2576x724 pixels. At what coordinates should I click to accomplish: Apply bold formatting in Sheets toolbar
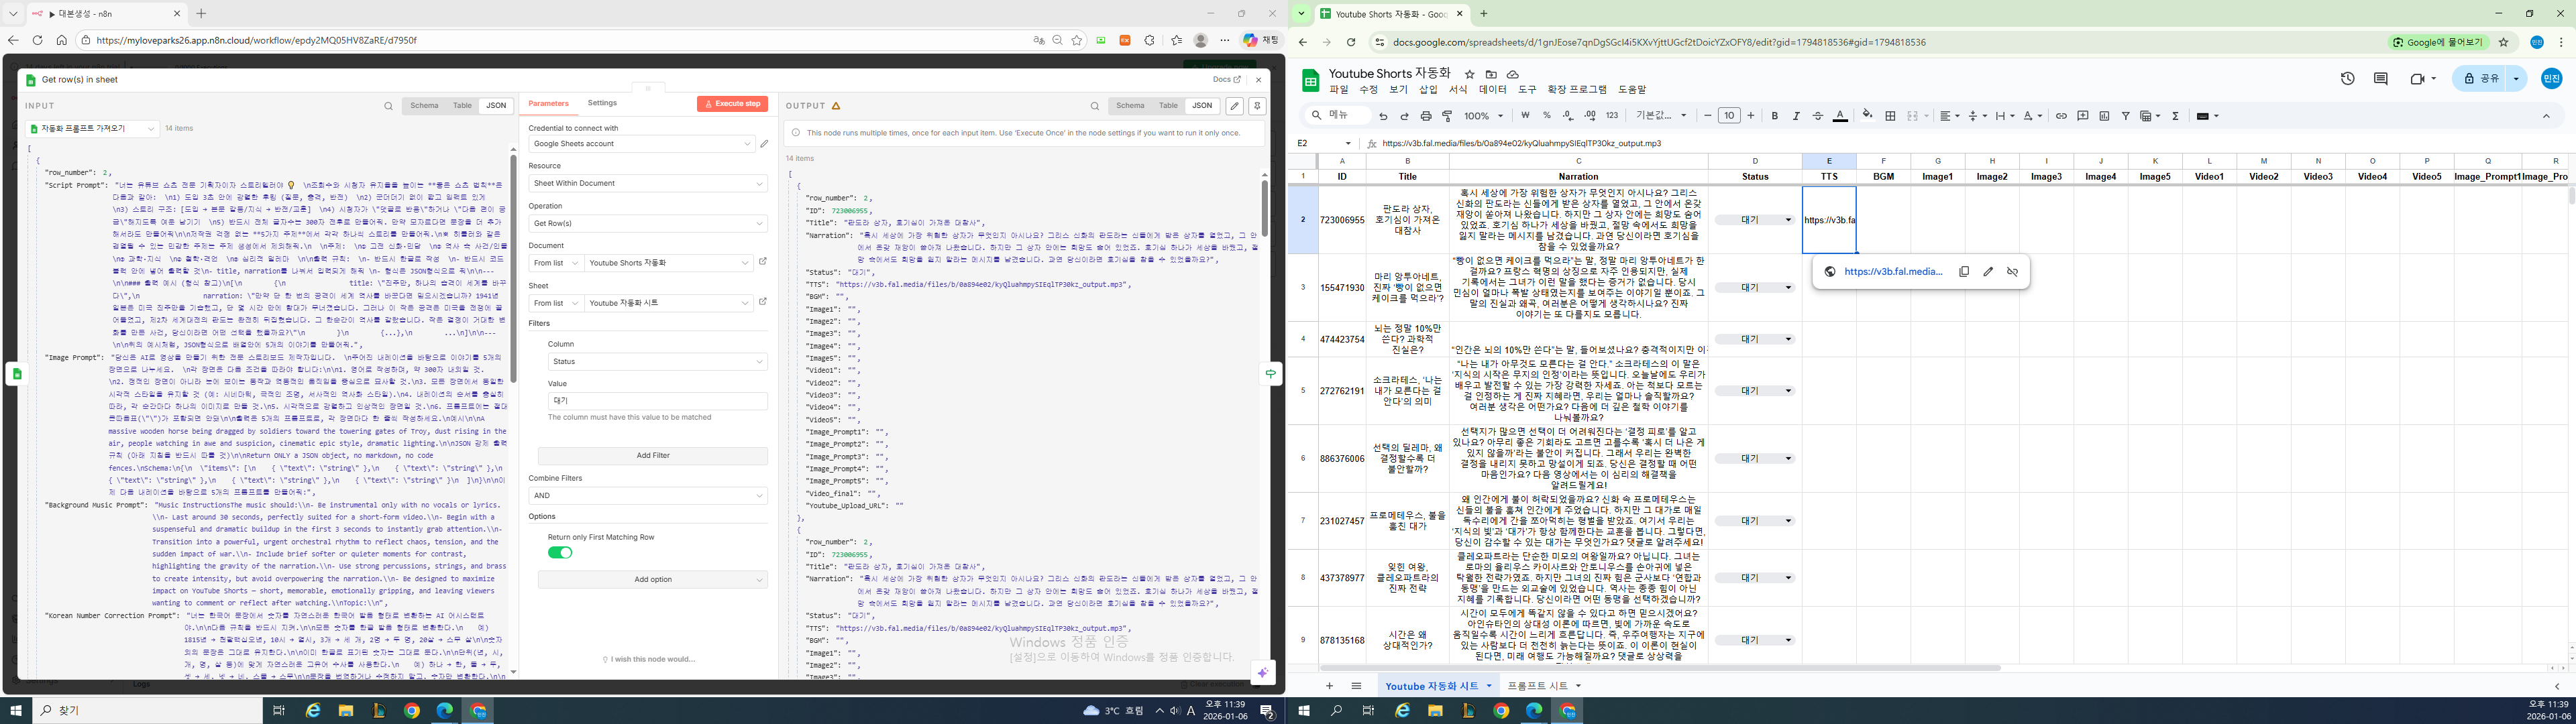click(1774, 116)
